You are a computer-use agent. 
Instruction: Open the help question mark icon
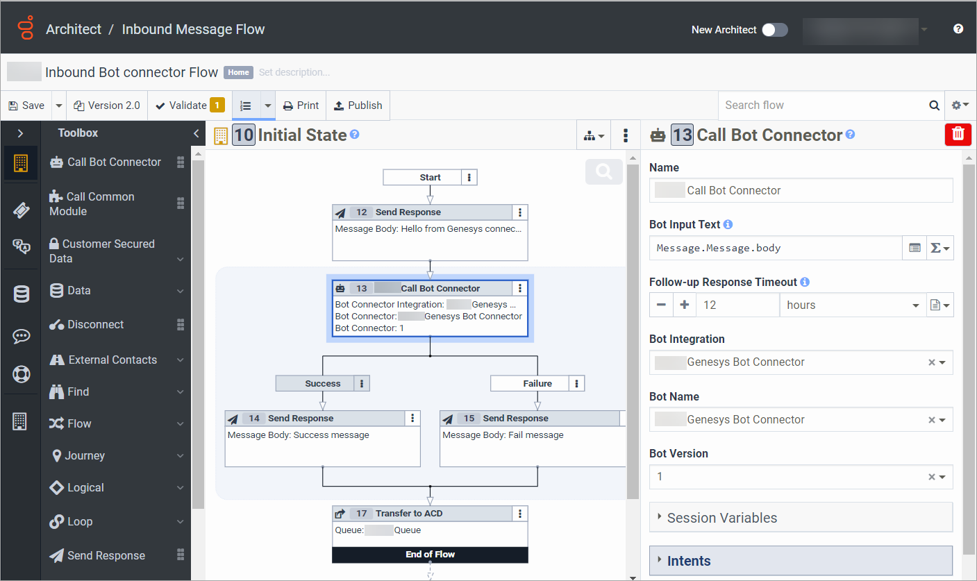pos(958,29)
